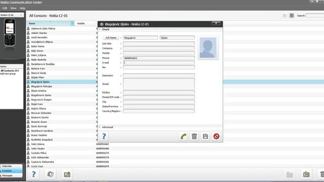Click the Postal/ZIP code field

[x=158, y=97]
